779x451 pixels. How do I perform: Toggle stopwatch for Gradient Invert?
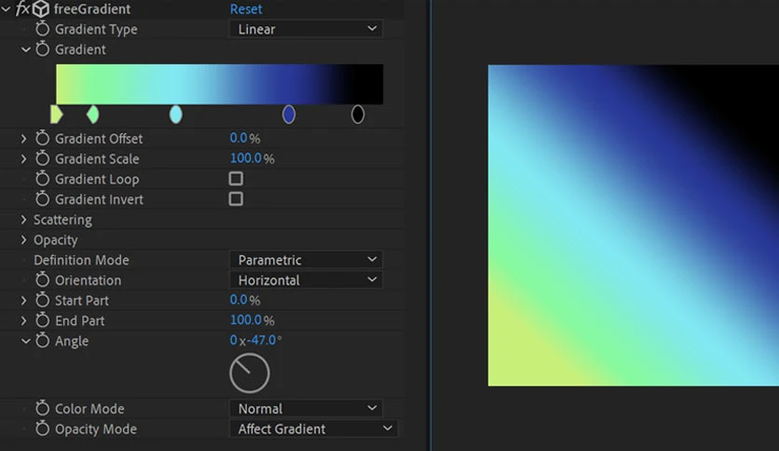pyautogui.click(x=42, y=199)
